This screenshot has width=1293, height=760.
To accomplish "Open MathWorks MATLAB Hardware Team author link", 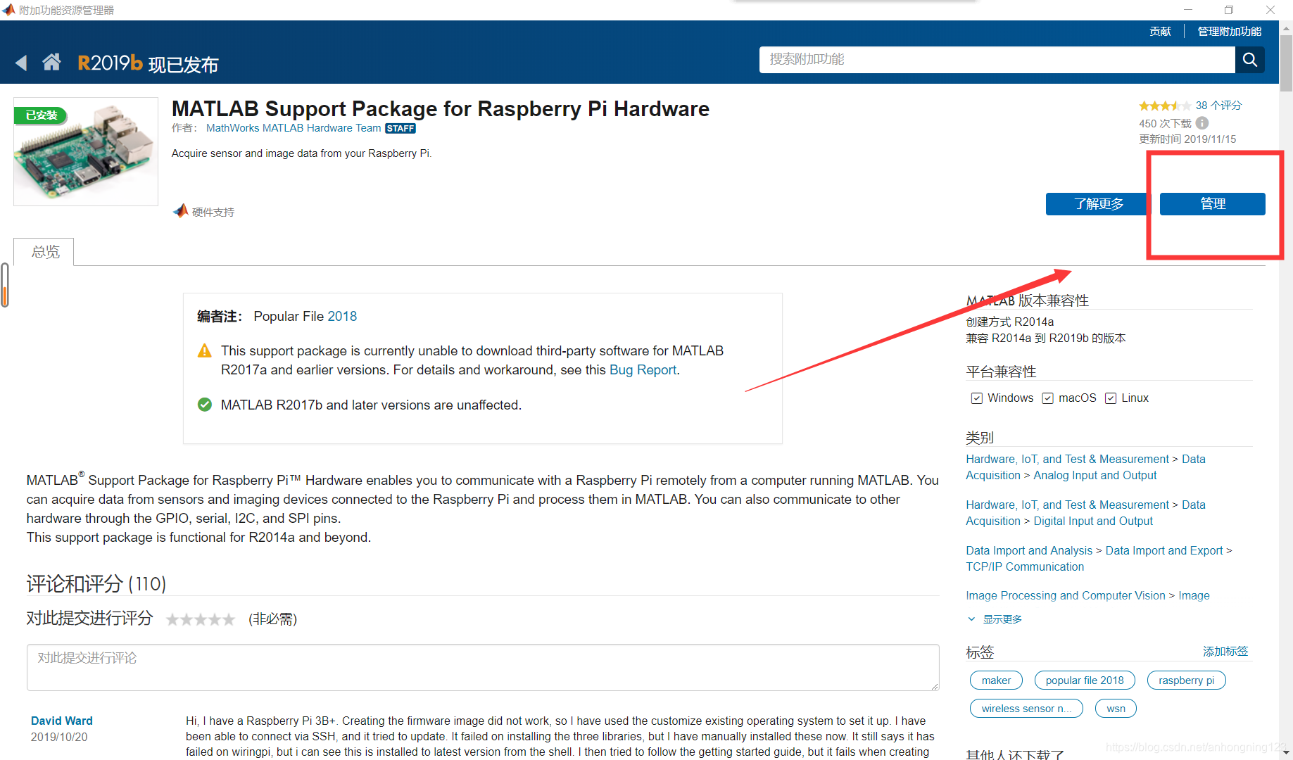I will (294, 128).
